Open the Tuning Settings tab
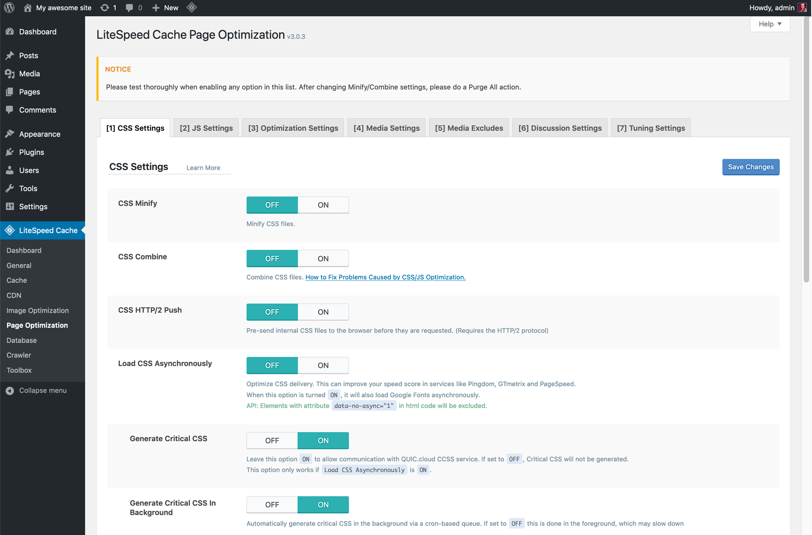Screen dimensions: 812x535 (x=650, y=128)
